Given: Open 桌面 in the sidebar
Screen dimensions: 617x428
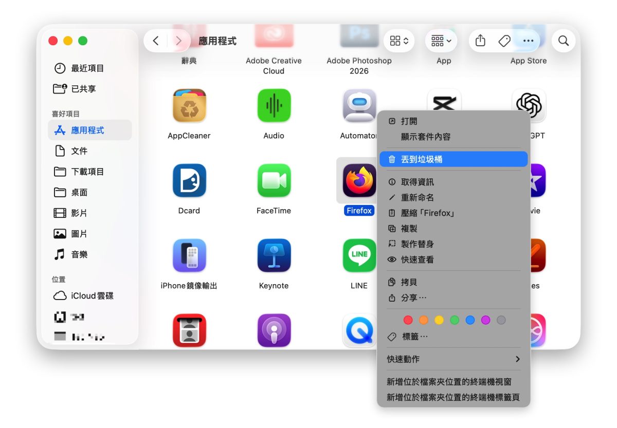Looking at the screenshot, I should (90, 192).
